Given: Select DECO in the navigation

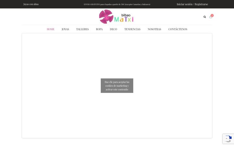Looking at the screenshot, I should [x=113, y=29].
